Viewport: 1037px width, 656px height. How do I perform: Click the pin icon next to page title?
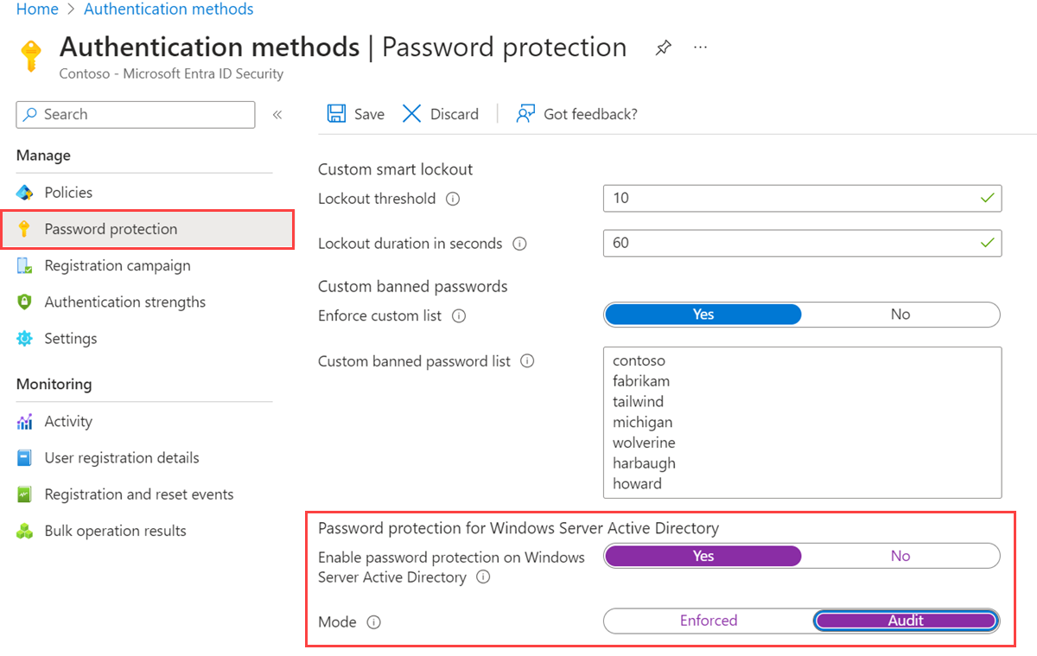(x=663, y=48)
